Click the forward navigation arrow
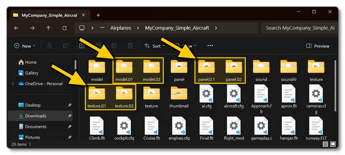 pyautogui.click(x=32, y=28)
